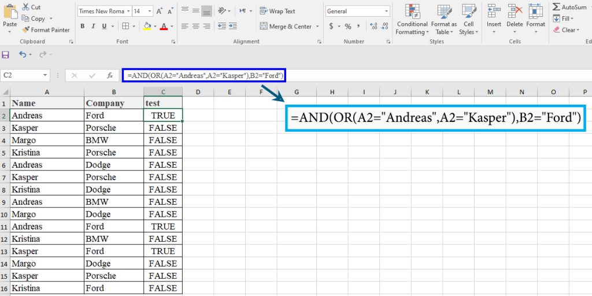592x296 pixels.
Task: Select column G header
Action: (297, 92)
